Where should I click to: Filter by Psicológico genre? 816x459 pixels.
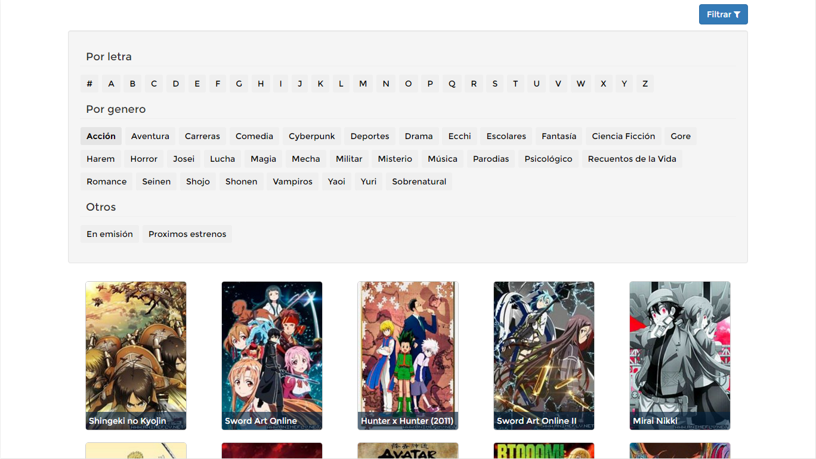click(548, 159)
